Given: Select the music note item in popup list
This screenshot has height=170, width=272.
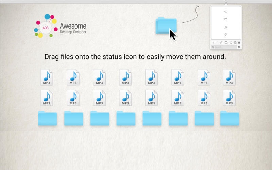Looking at the screenshot, I should tap(226, 27).
